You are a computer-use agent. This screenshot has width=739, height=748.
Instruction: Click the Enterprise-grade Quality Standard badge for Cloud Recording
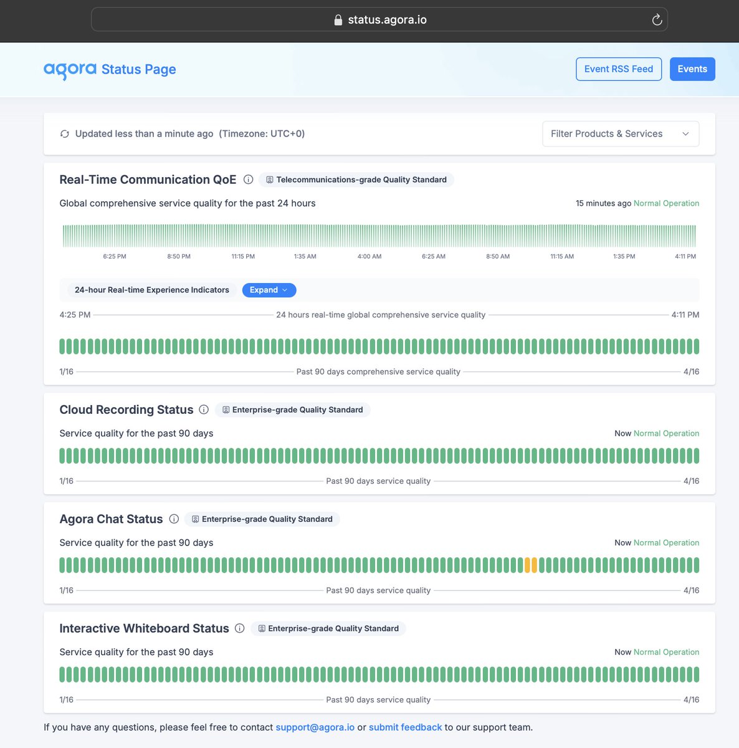[x=292, y=410]
